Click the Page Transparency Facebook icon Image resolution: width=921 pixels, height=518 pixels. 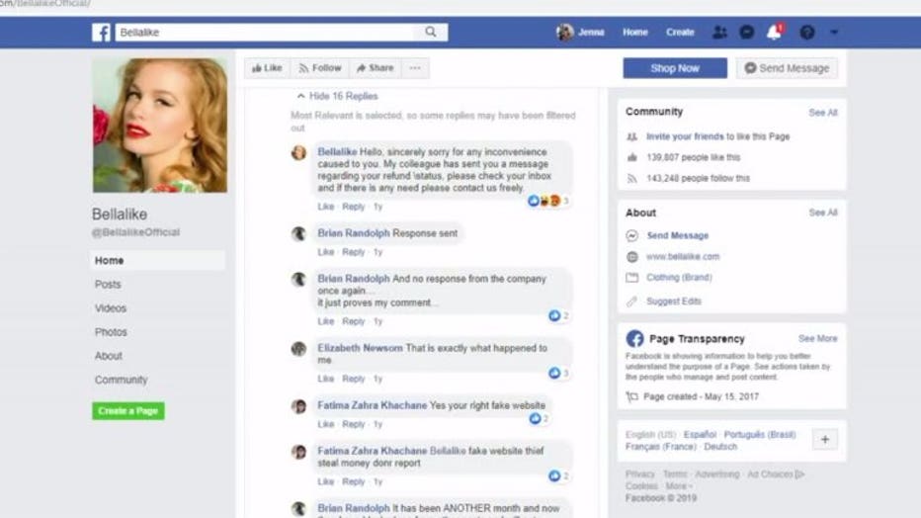coord(634,338)
